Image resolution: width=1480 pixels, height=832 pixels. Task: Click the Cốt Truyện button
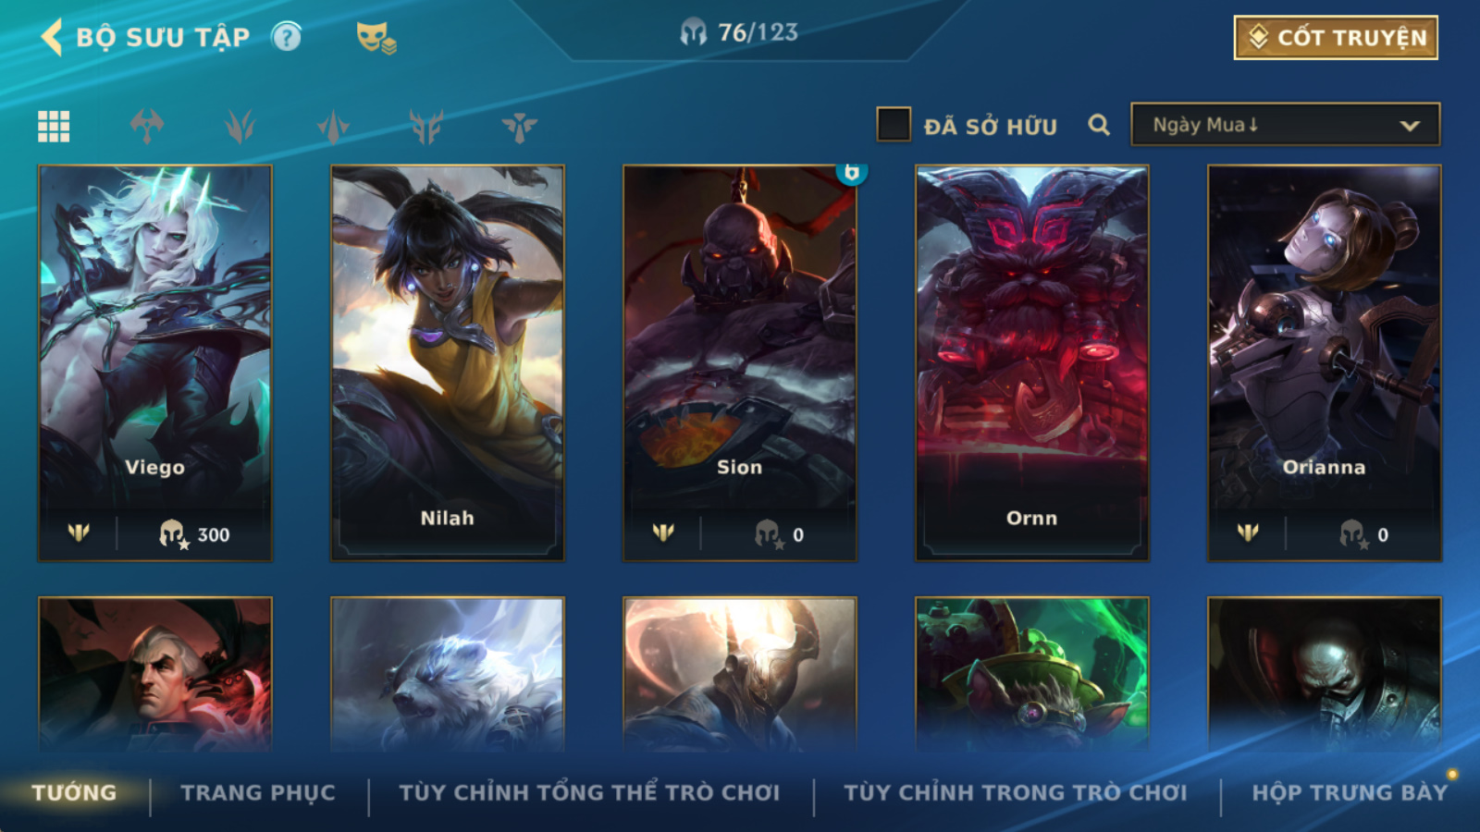[x=1336, y=37]
